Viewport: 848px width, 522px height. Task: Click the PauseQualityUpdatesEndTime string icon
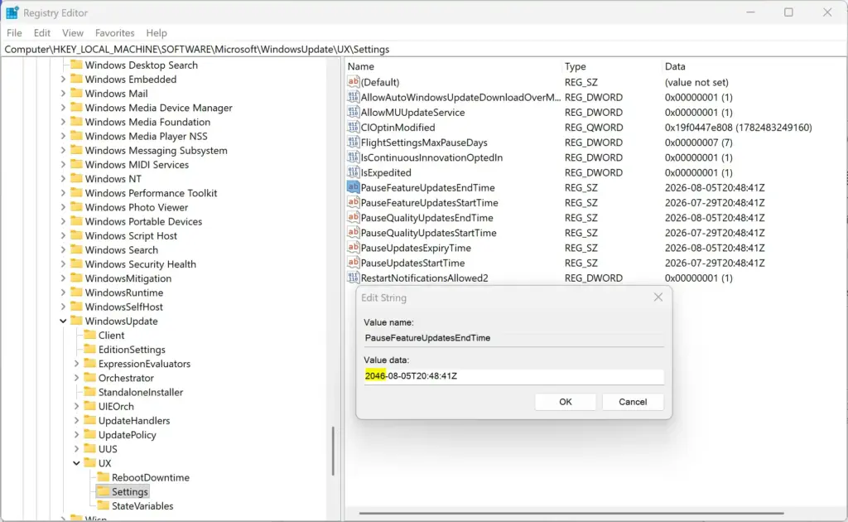(x=353, y=217)
